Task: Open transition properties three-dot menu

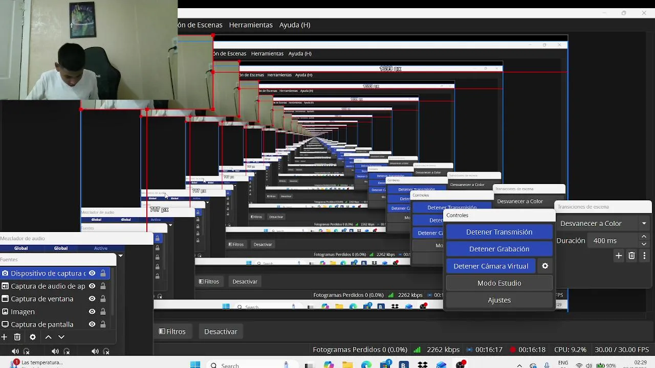Action: coord(644,256)
